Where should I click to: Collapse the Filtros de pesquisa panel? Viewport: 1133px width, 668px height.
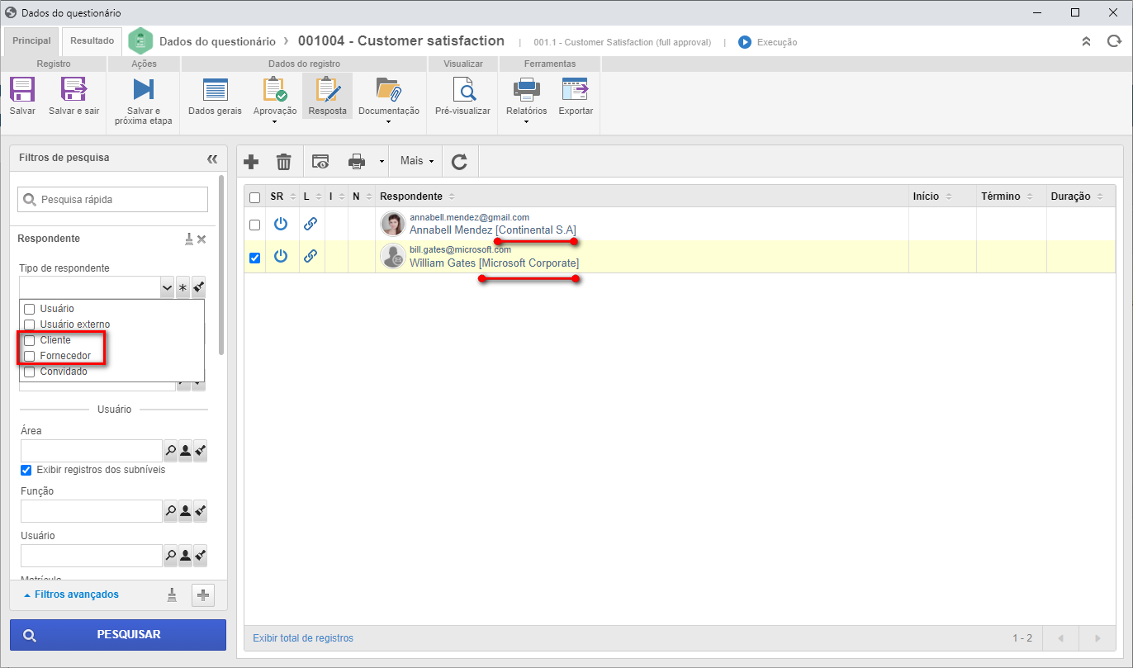click(211, 158)
